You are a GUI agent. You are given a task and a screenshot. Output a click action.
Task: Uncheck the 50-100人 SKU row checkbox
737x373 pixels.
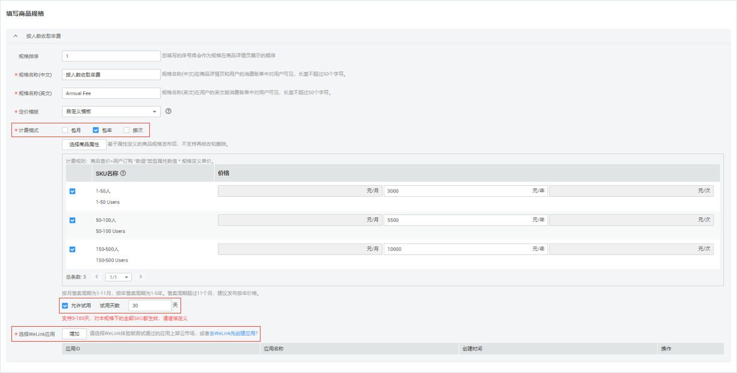(72, 220)
